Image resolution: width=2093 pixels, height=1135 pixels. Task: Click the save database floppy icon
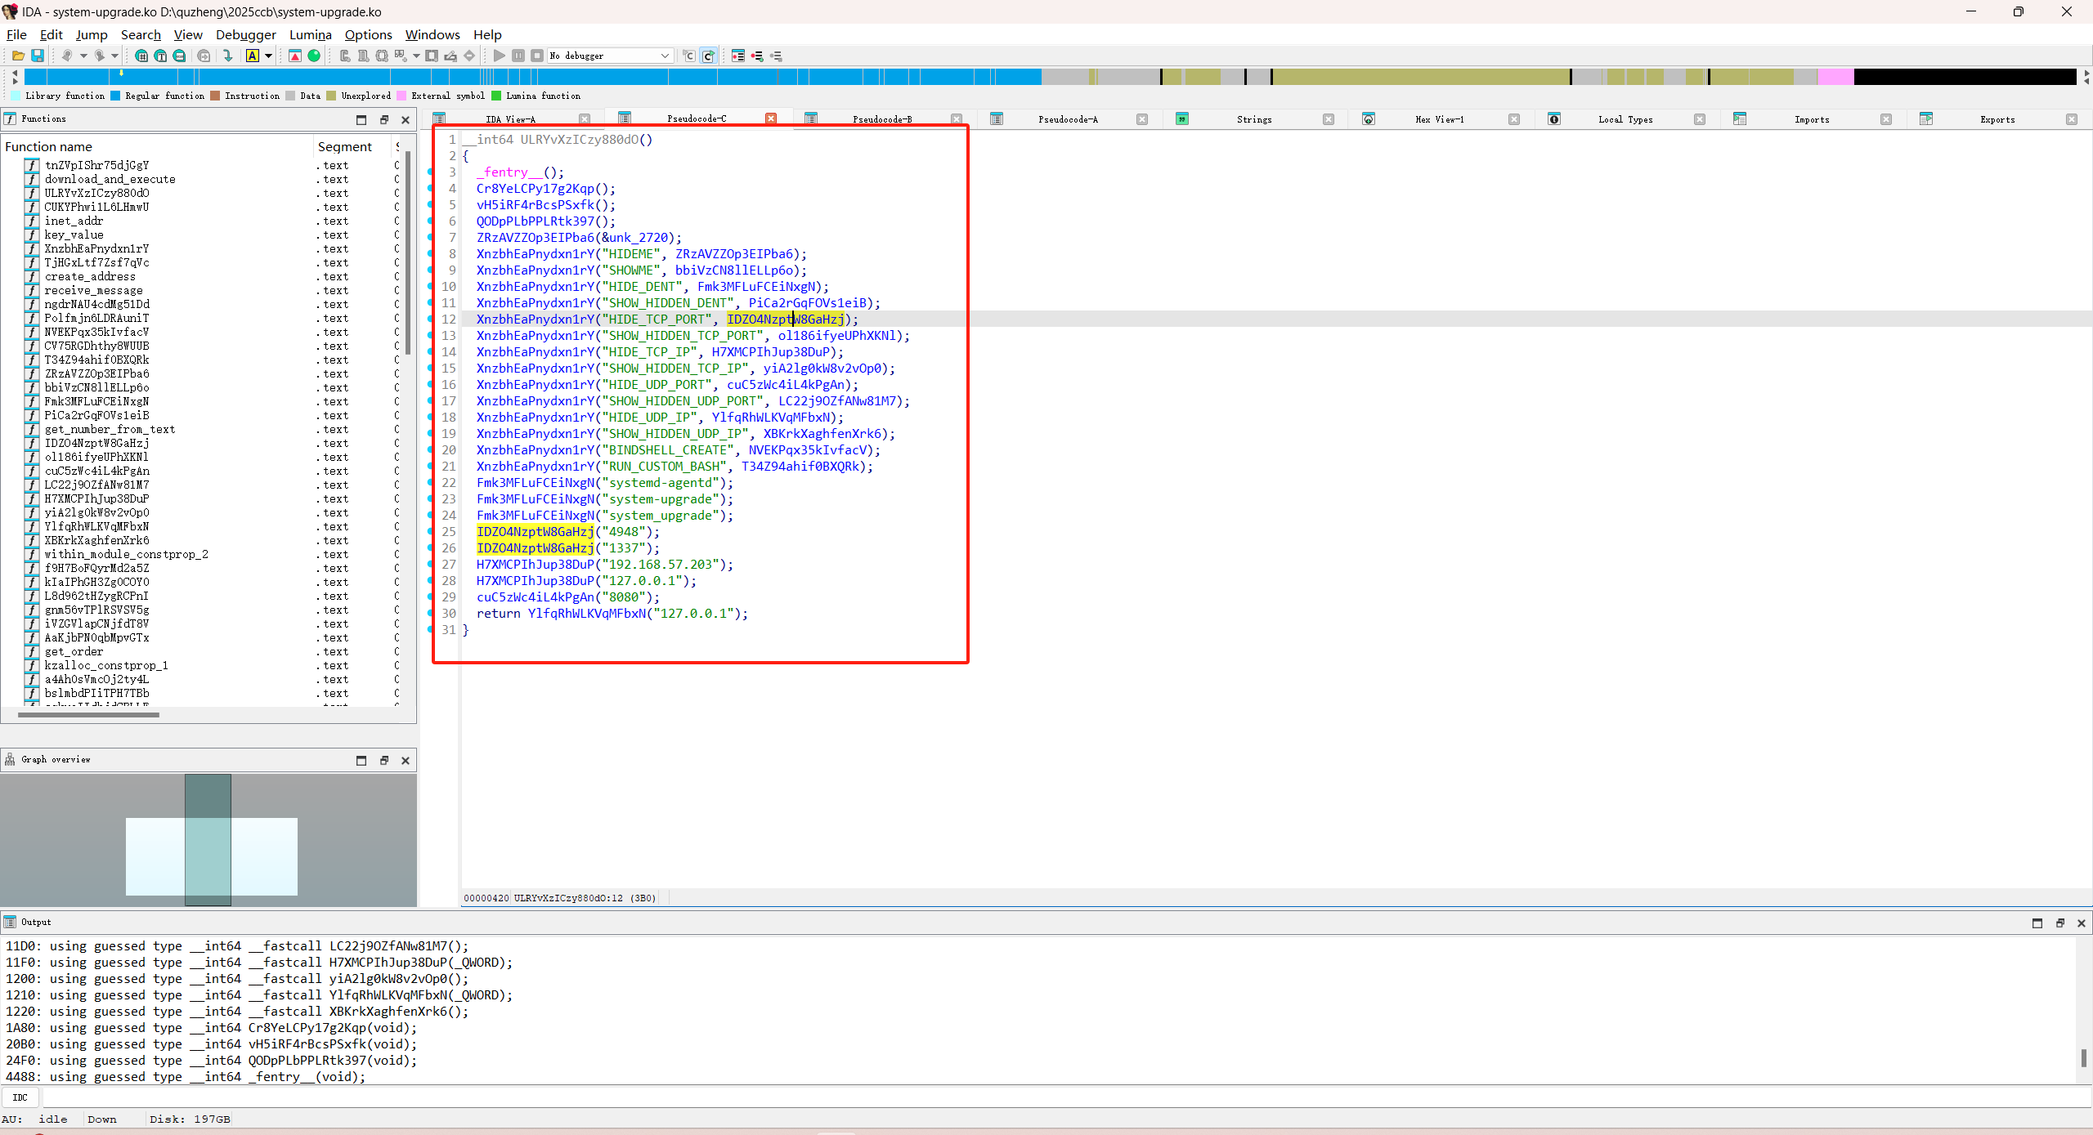[38, 56]
